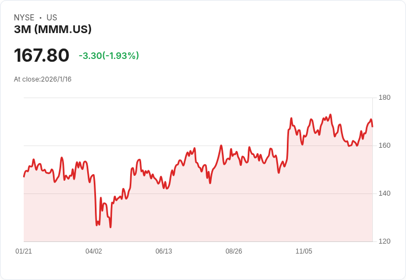
Task: Open the 3M (MMM.US) stock title
Action: pyautogui.click(x=53, y=30)
